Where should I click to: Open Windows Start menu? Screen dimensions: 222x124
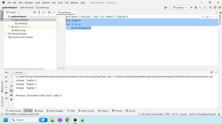click(x=6, y=120)
